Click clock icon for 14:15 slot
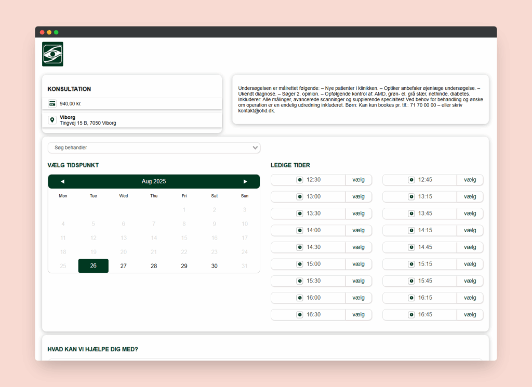532x387 pixels. click(411, 230)
